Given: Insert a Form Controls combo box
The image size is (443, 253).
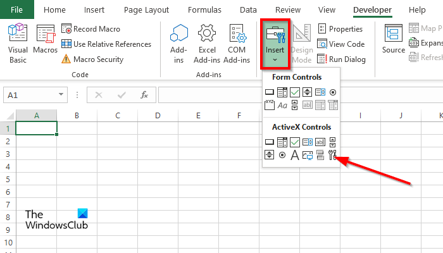Looking at the screenshot, I should [x=282, y=92].
